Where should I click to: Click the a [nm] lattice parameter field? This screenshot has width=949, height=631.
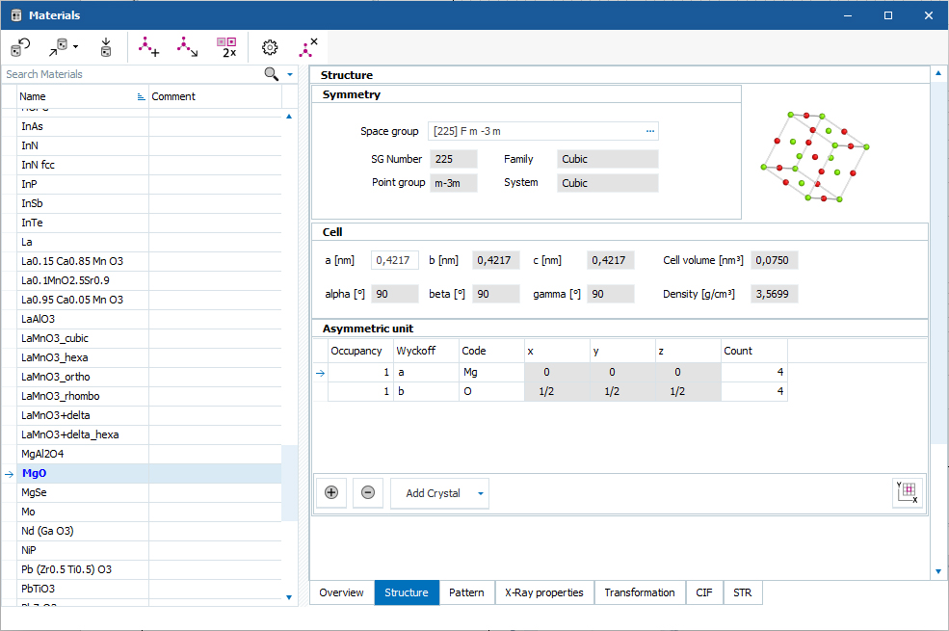point(395,260)
